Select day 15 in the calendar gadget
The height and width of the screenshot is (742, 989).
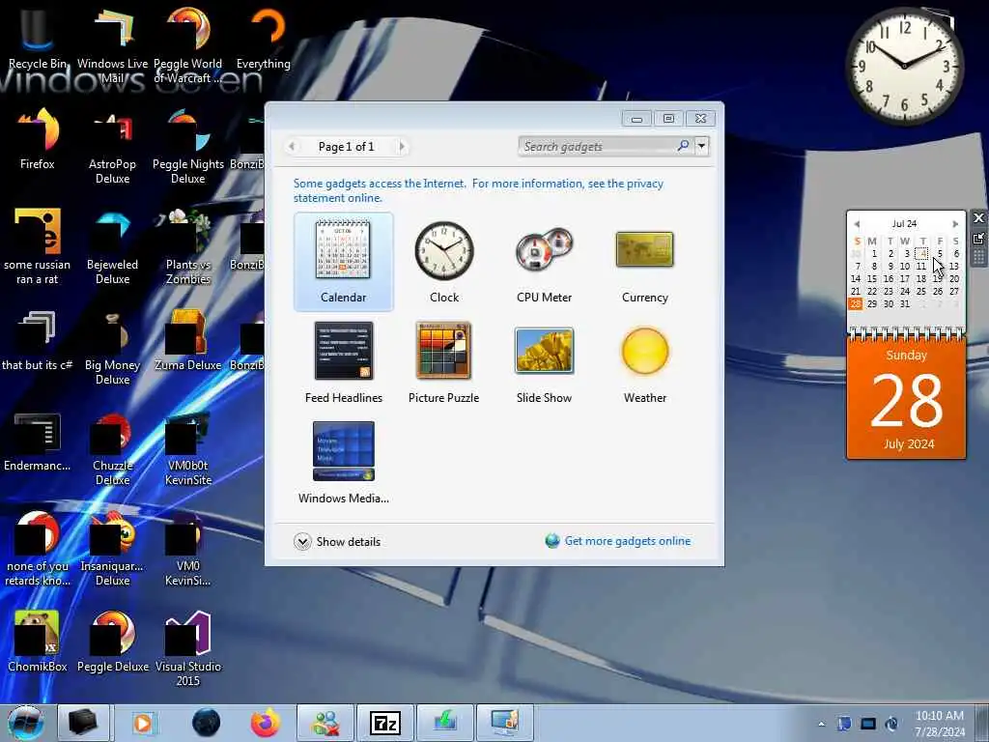[872, 278]
